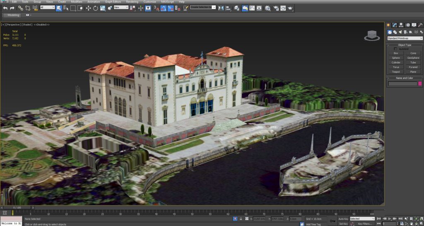
Task: Activate the Select and Move tool
Action: coord(88,8)
